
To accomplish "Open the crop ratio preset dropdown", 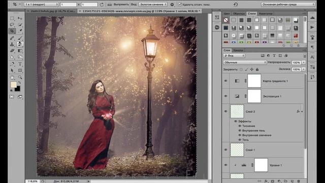I will [x=42, y=4].
